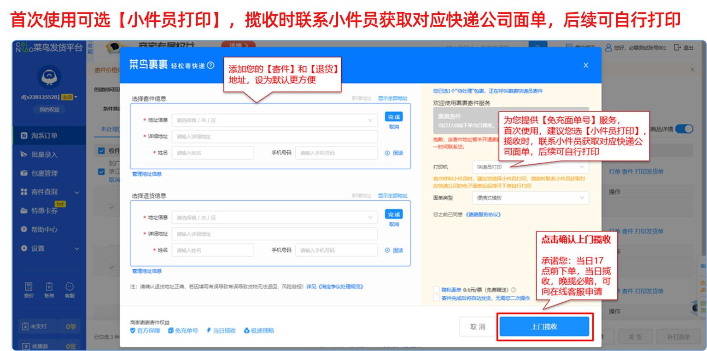Open 退货 地址信息 province selector

pyautogui.click(x=275, y=218)
